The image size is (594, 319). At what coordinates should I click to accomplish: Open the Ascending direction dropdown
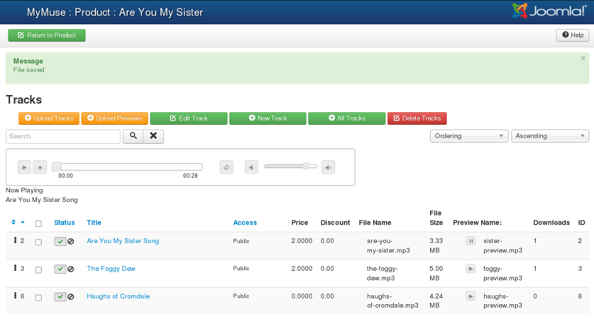(x=549, y=136)
